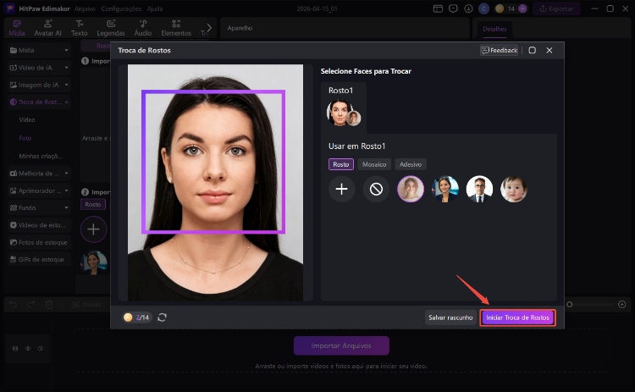The width and height of the screenshot is (635, 392).
Task: Click the refresh credits icon
Action: (162, 317)
